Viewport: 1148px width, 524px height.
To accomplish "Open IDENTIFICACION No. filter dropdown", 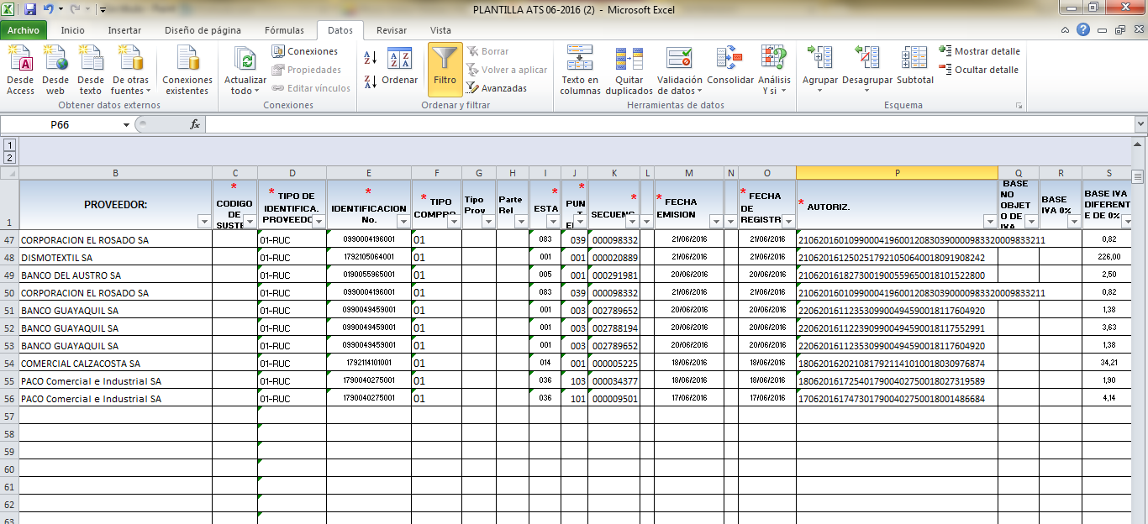I will [x=403, y=222].
